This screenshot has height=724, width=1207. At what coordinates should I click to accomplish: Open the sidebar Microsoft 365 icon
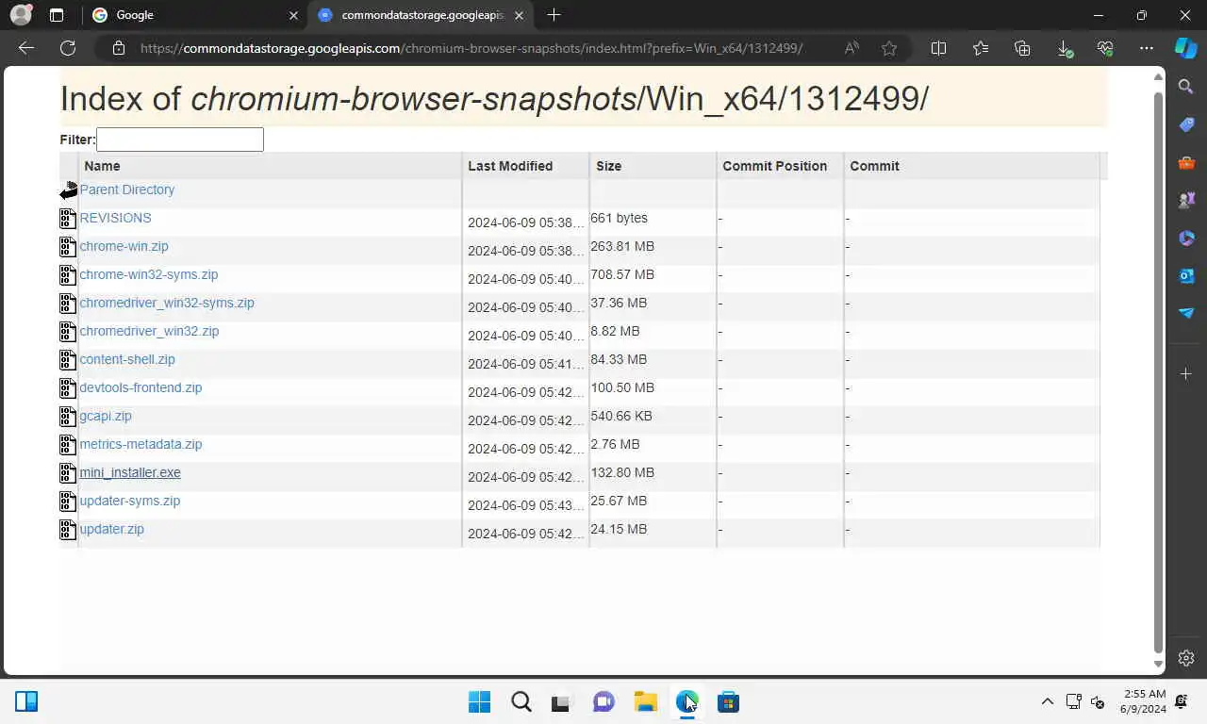(1186, 238)
